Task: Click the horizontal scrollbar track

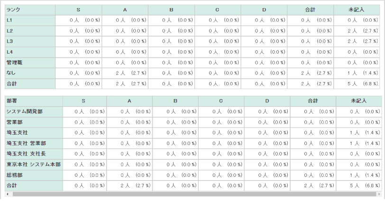Action: coord(194,194)
